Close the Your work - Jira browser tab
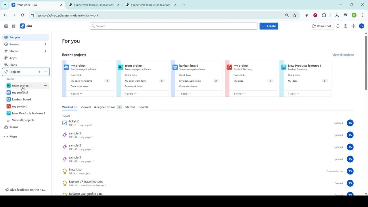 tap(61, 5)
